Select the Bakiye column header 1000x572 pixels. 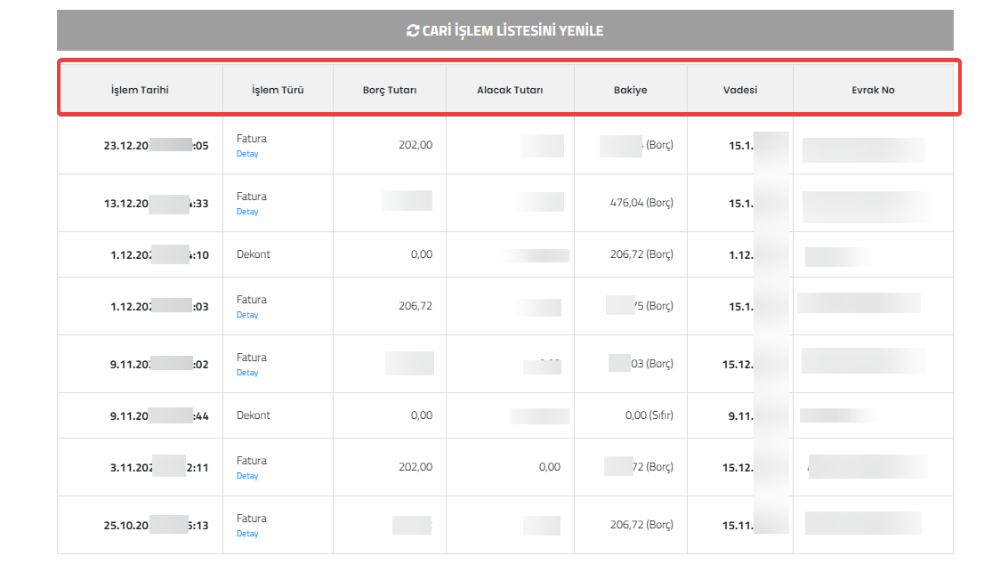[x=631, y=90]
